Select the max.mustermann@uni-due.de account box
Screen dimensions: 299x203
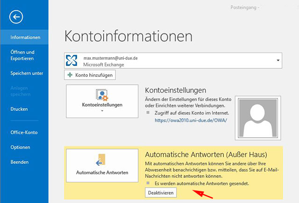[x=173, y=61]
